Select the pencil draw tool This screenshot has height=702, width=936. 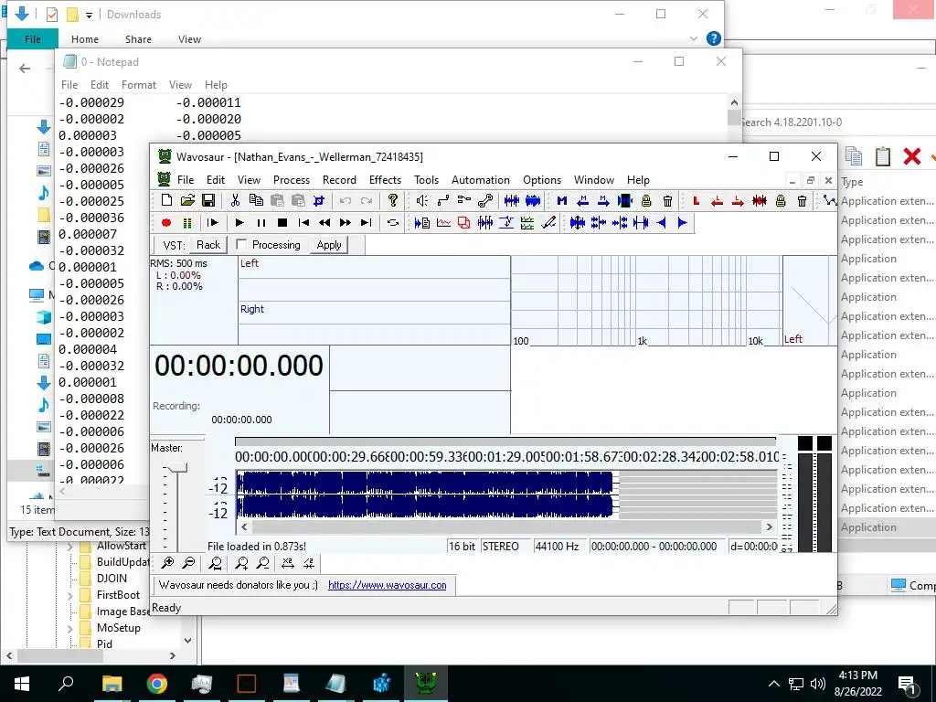(548, 223)
